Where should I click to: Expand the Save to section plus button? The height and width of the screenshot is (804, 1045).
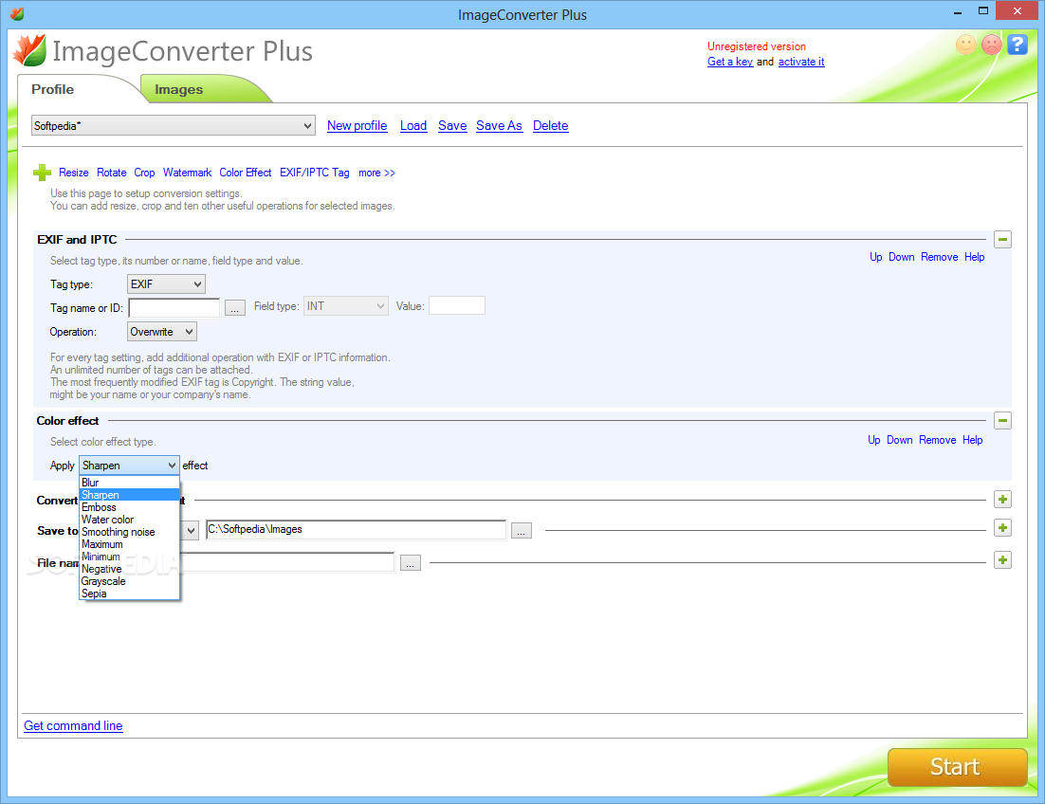tap(1002, 528)
